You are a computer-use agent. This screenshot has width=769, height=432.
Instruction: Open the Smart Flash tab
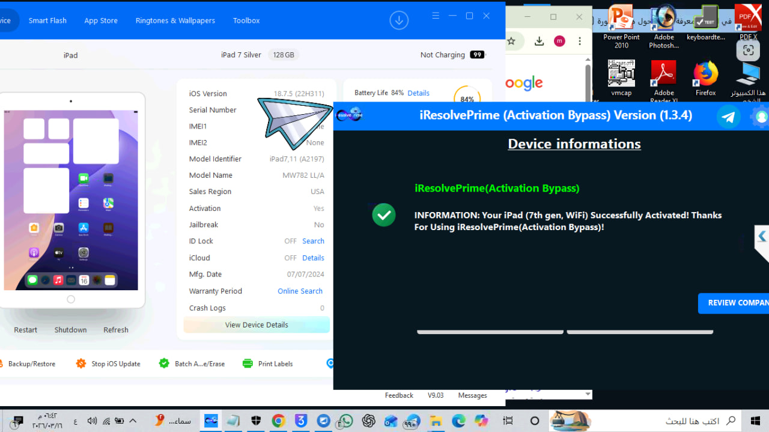[x=47, y=20]
